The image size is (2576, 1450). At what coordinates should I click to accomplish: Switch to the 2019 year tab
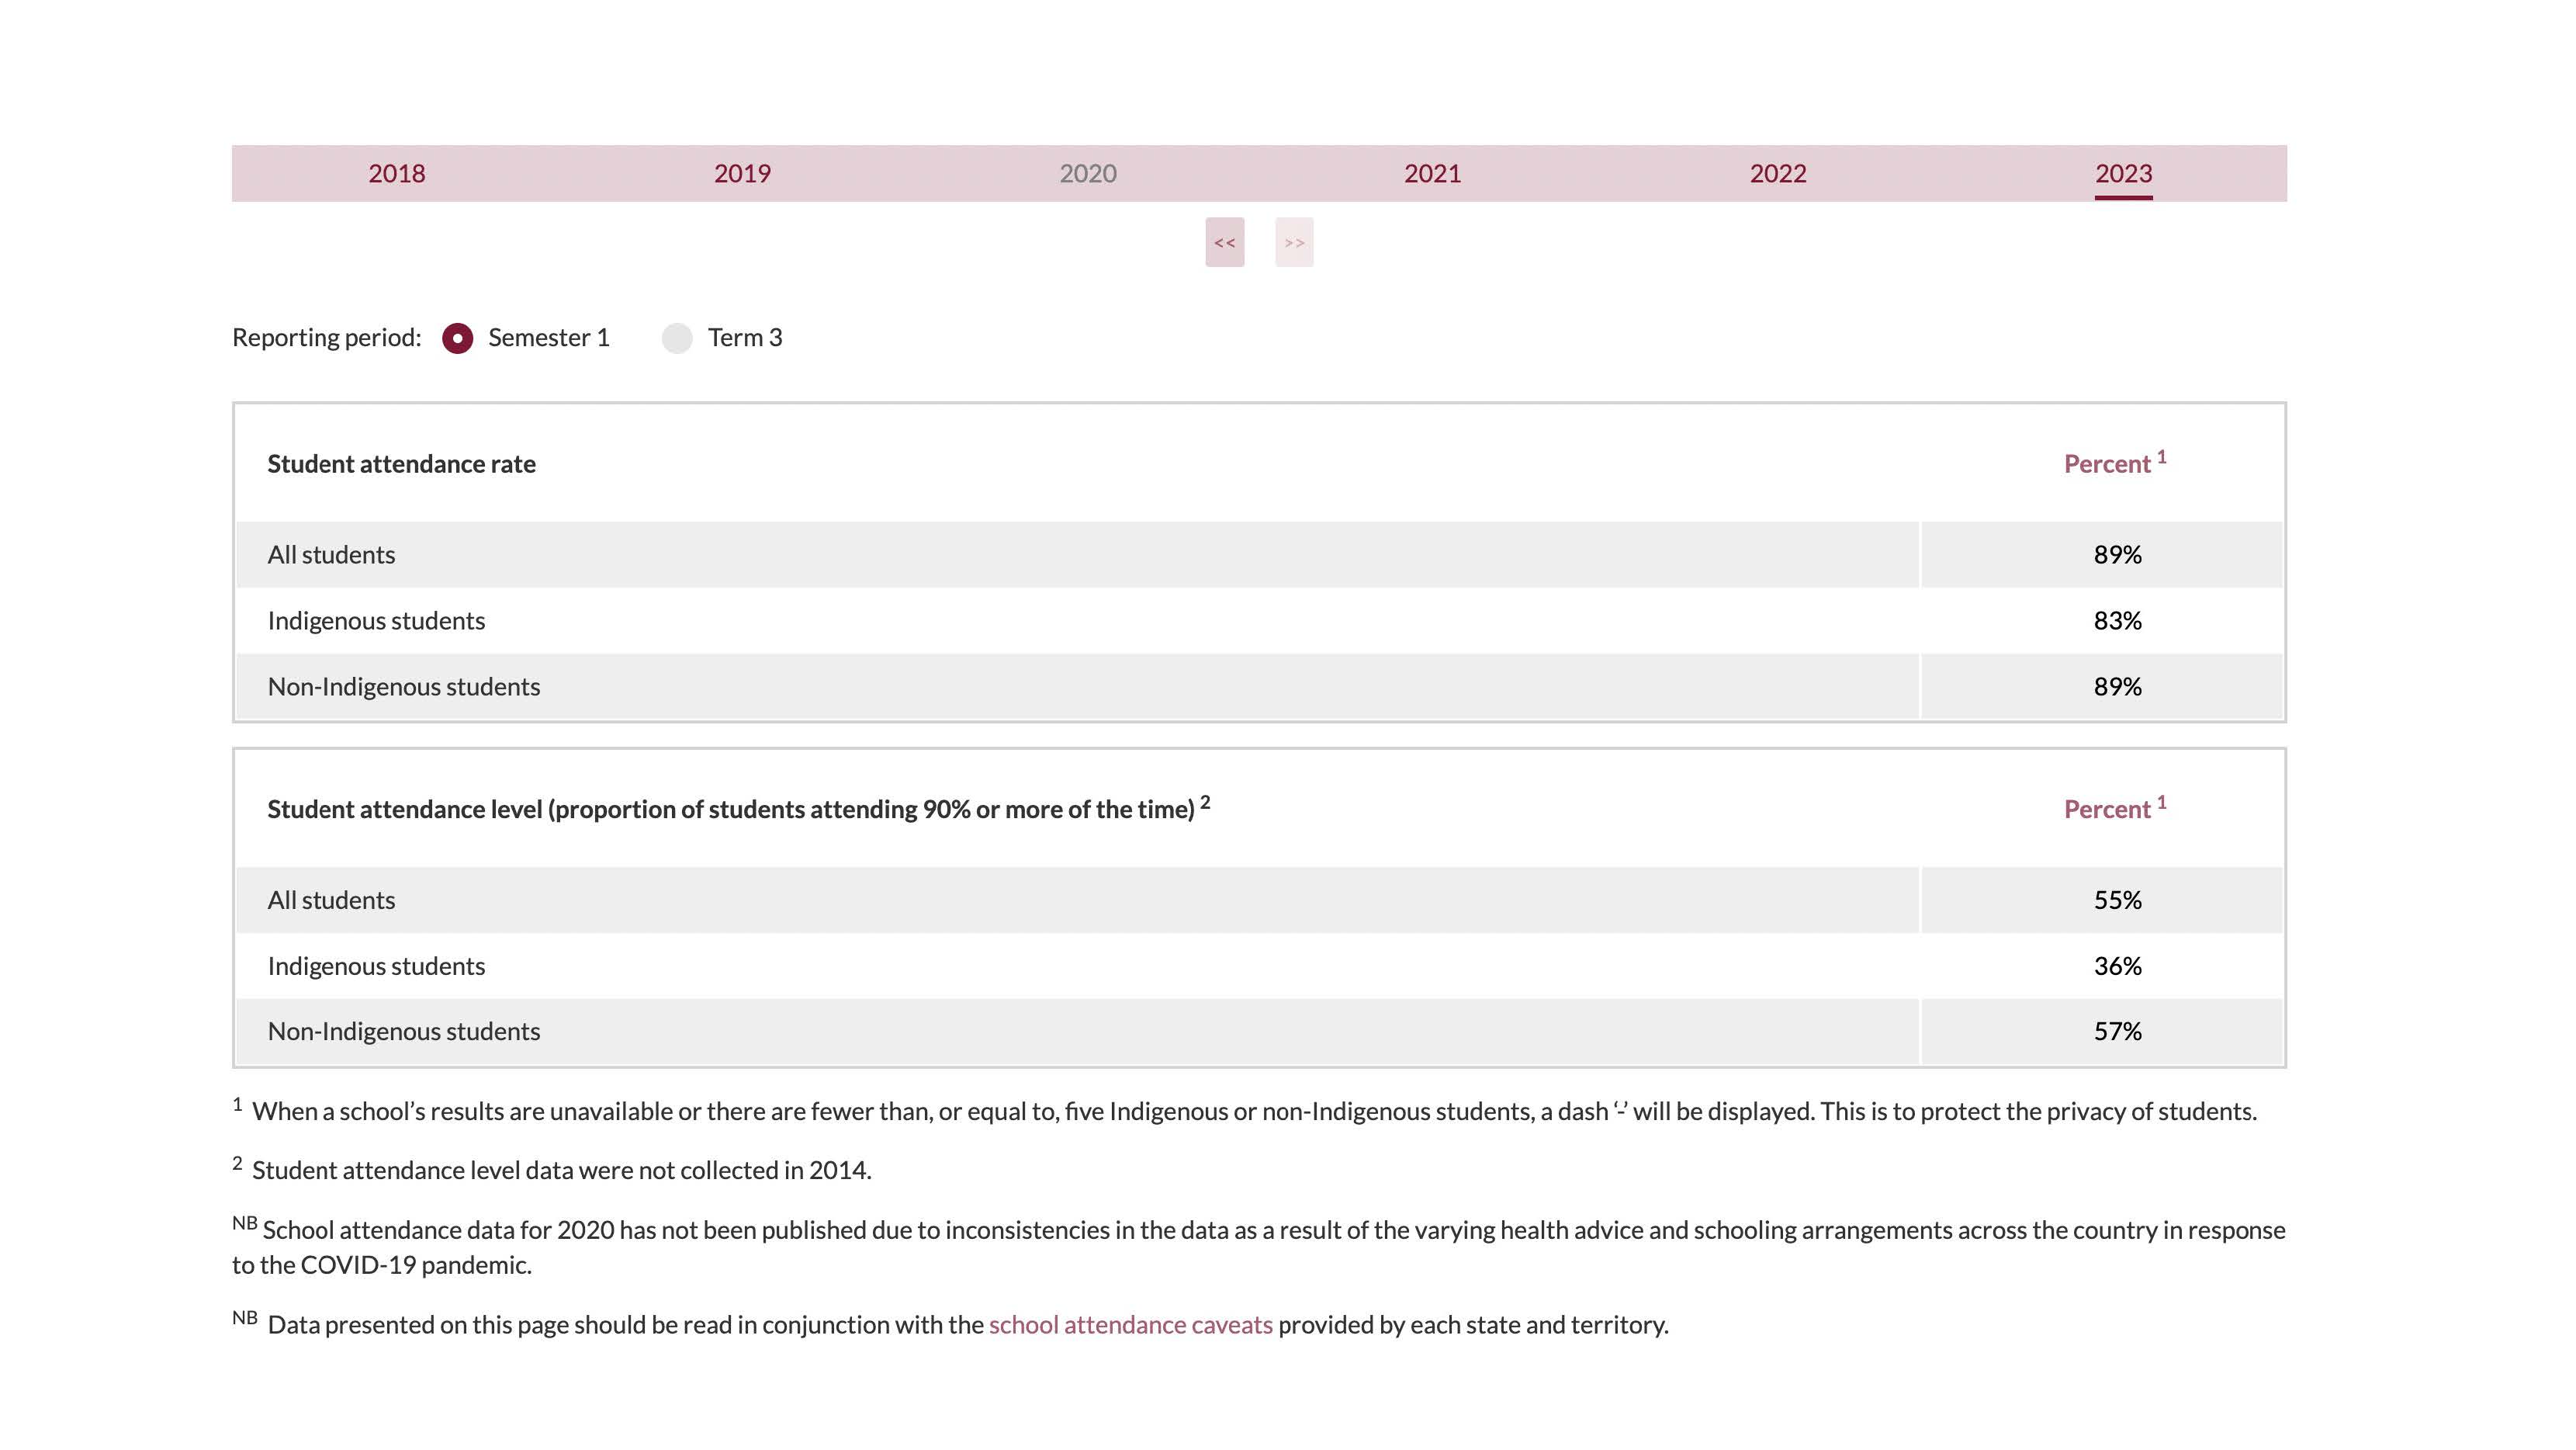coord(742,173)
